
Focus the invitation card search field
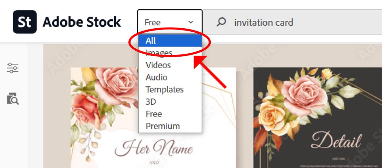[x=292, y=22]
